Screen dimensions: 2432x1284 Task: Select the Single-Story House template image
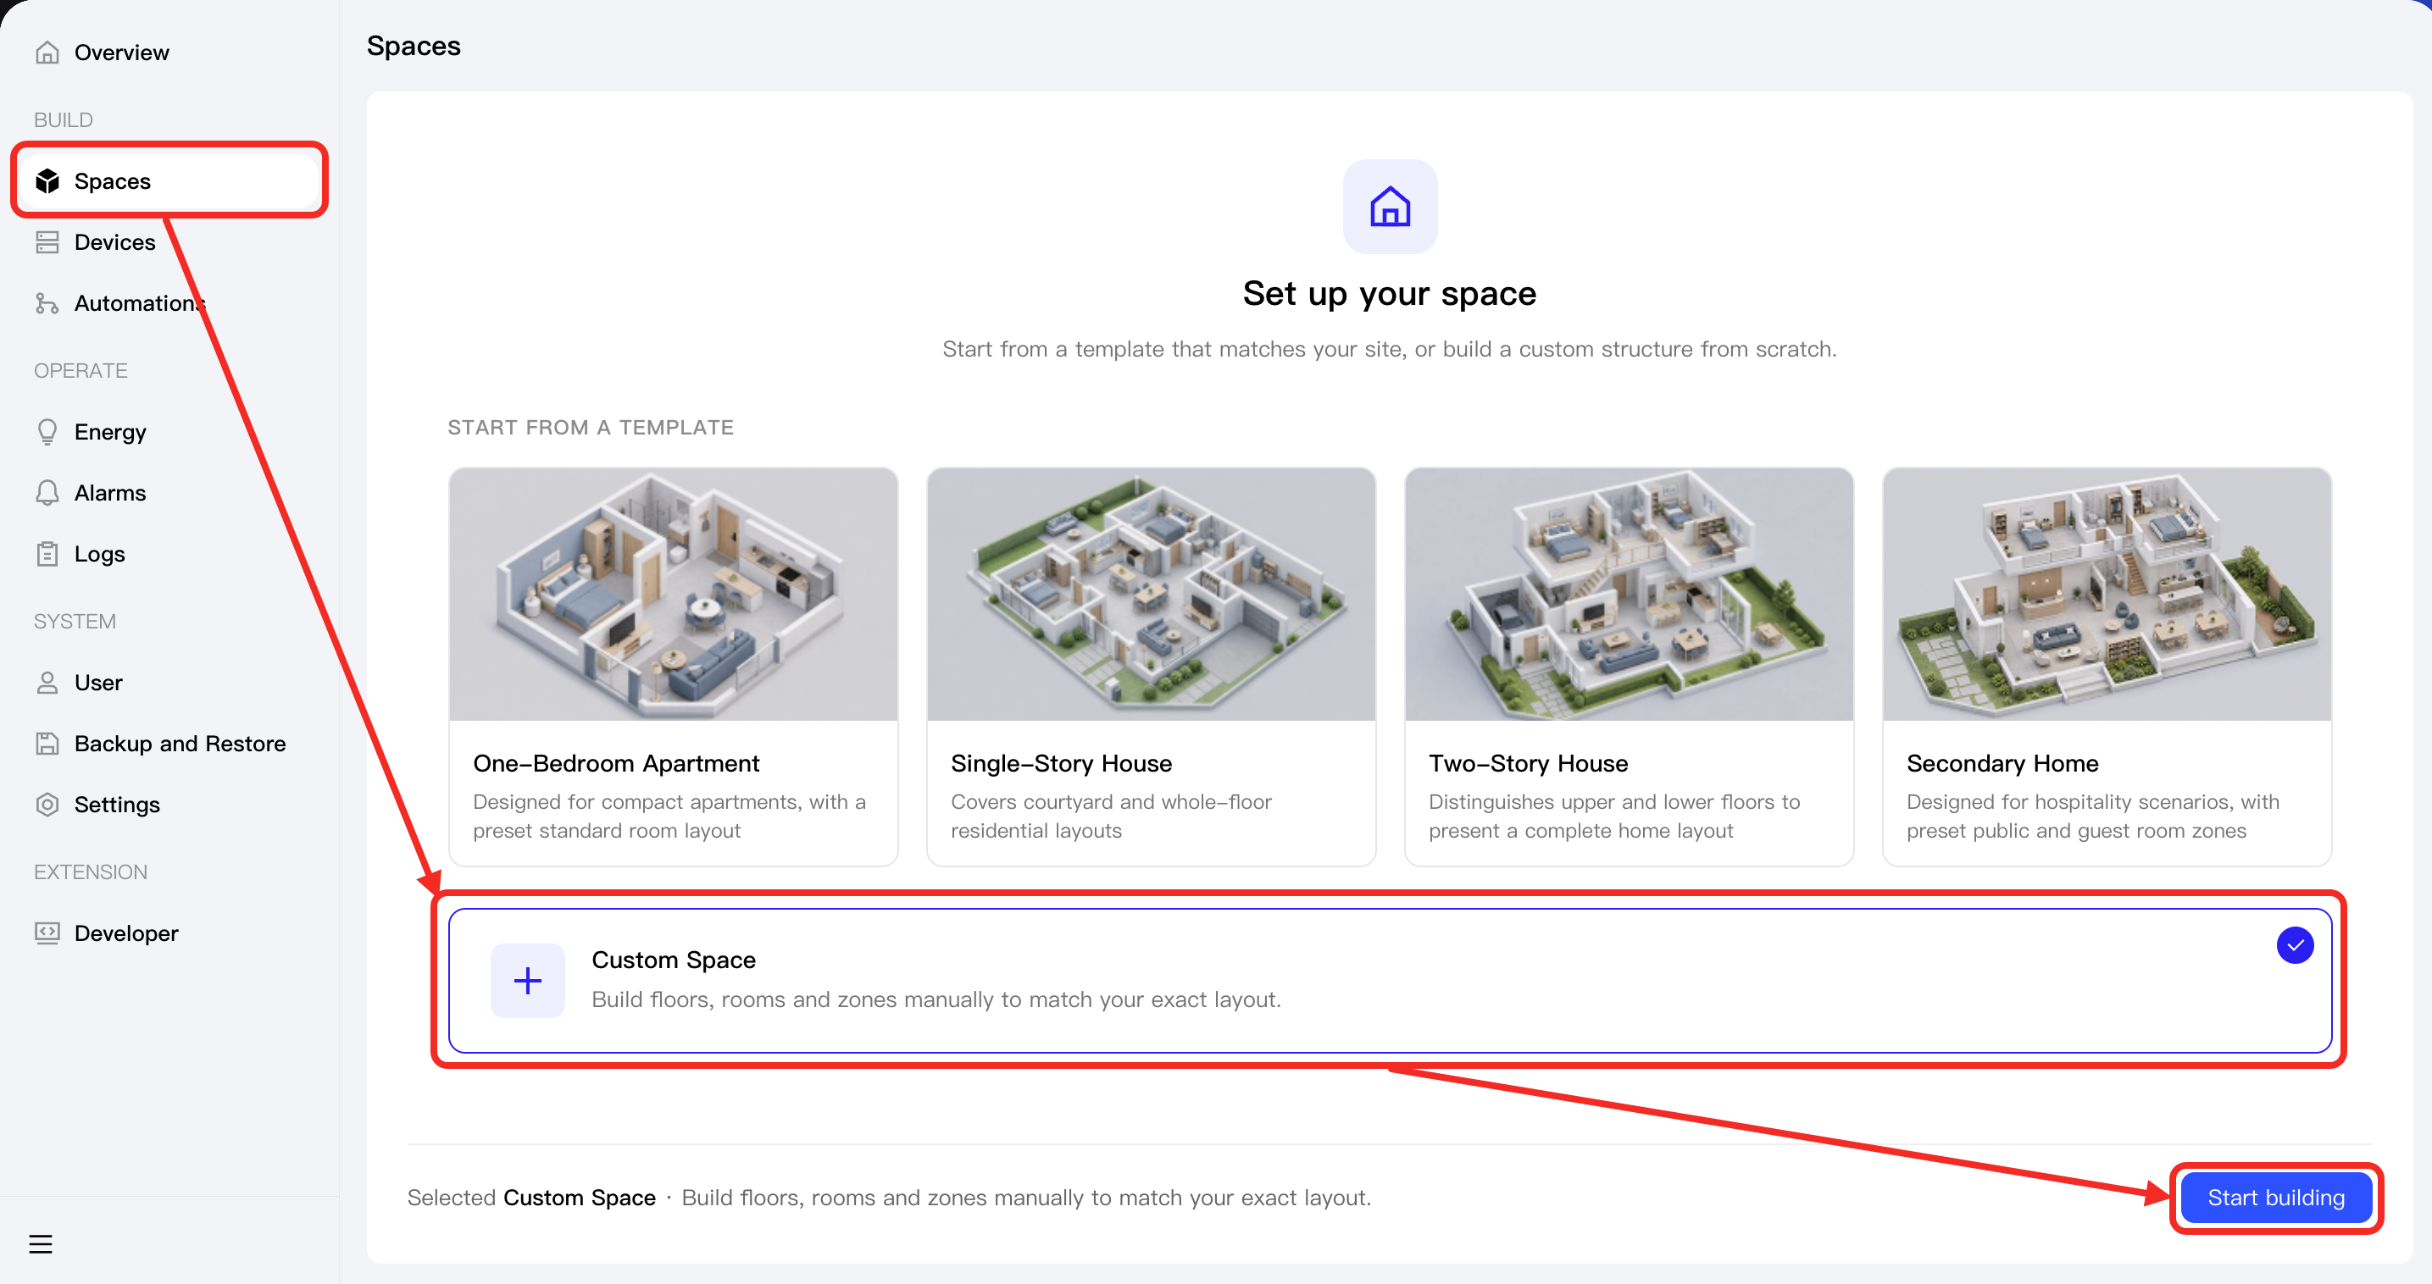tap(1151, 595)
